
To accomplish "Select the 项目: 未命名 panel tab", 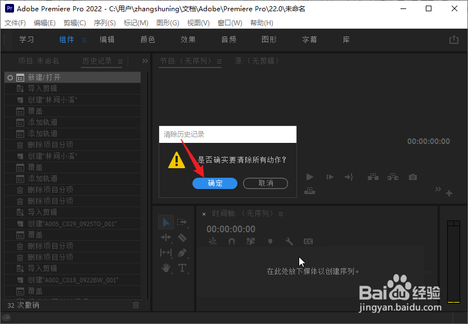I will coord(39,61).
